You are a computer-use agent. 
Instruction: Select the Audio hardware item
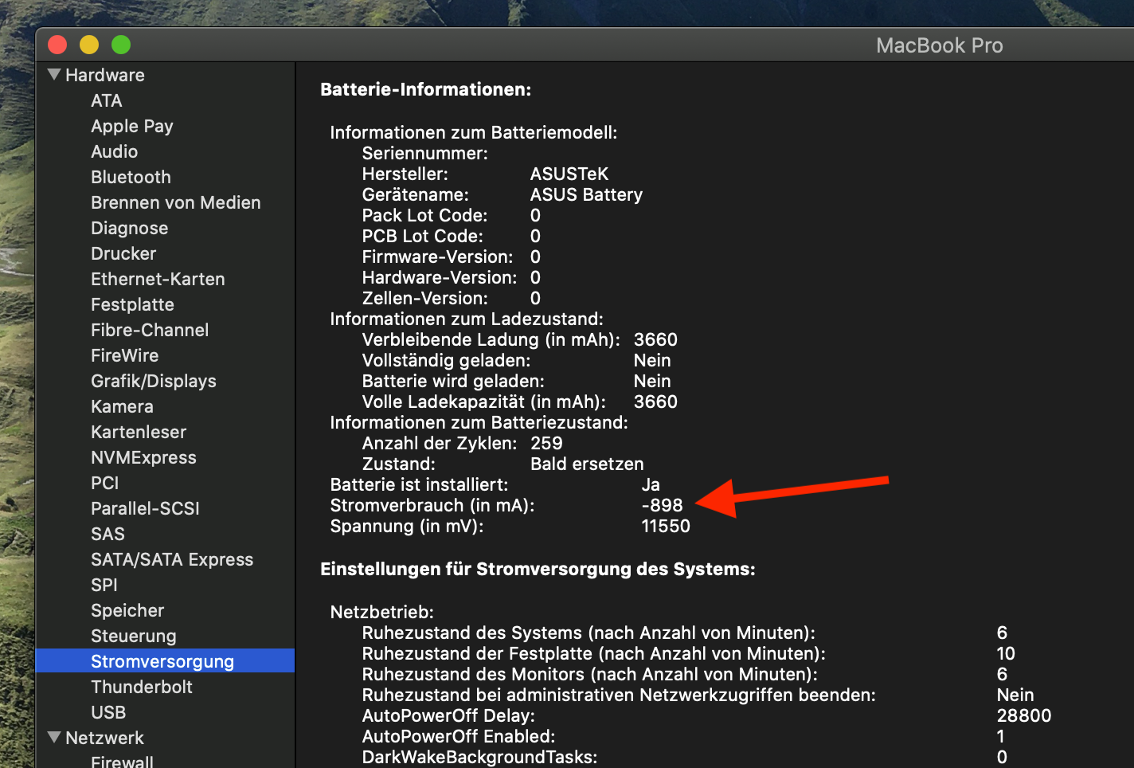tap(114, 151)
